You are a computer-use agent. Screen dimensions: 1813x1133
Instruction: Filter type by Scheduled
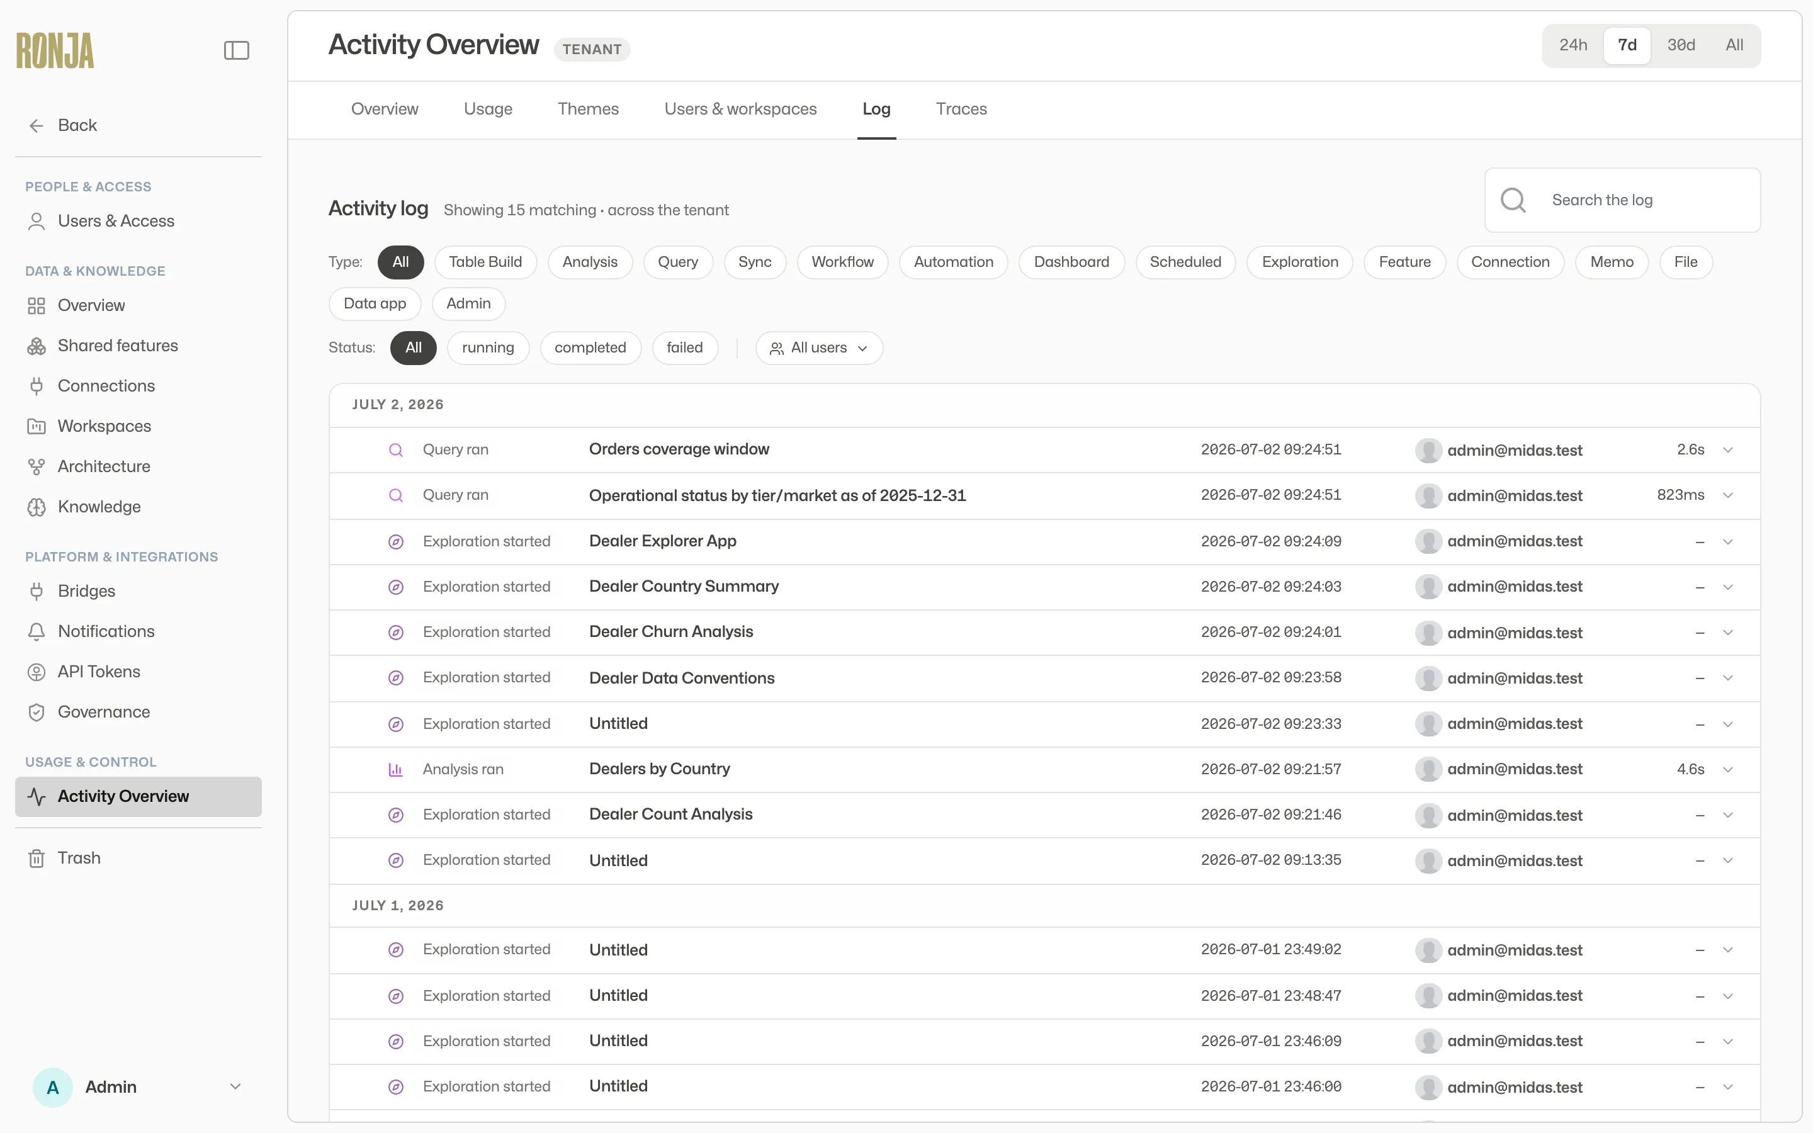pyautogui.click(x=1185, y=262)
